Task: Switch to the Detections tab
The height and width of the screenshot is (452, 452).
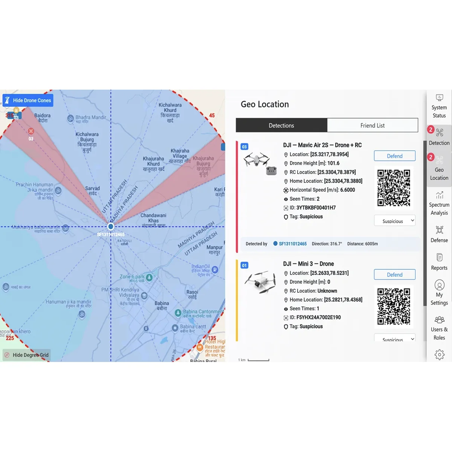Action: point(281,125)
